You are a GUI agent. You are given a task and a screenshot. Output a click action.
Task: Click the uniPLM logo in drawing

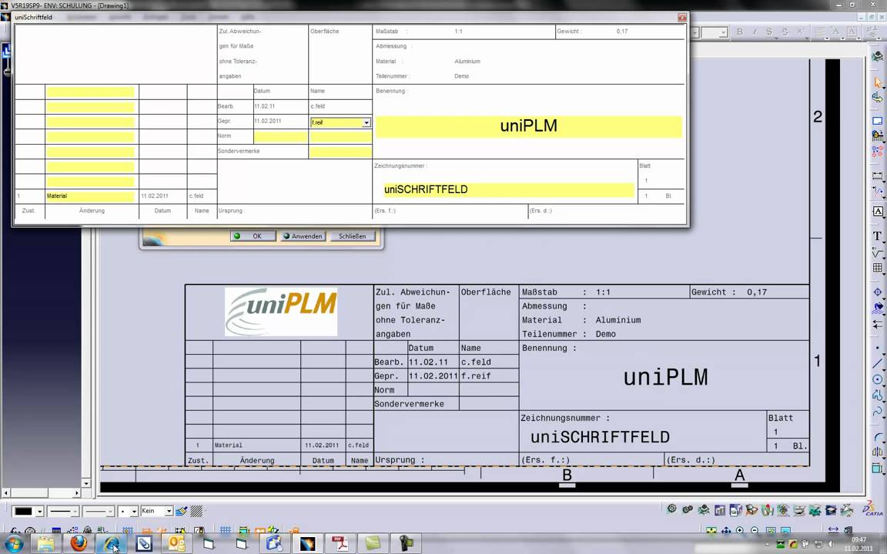[x=280, y=312]
